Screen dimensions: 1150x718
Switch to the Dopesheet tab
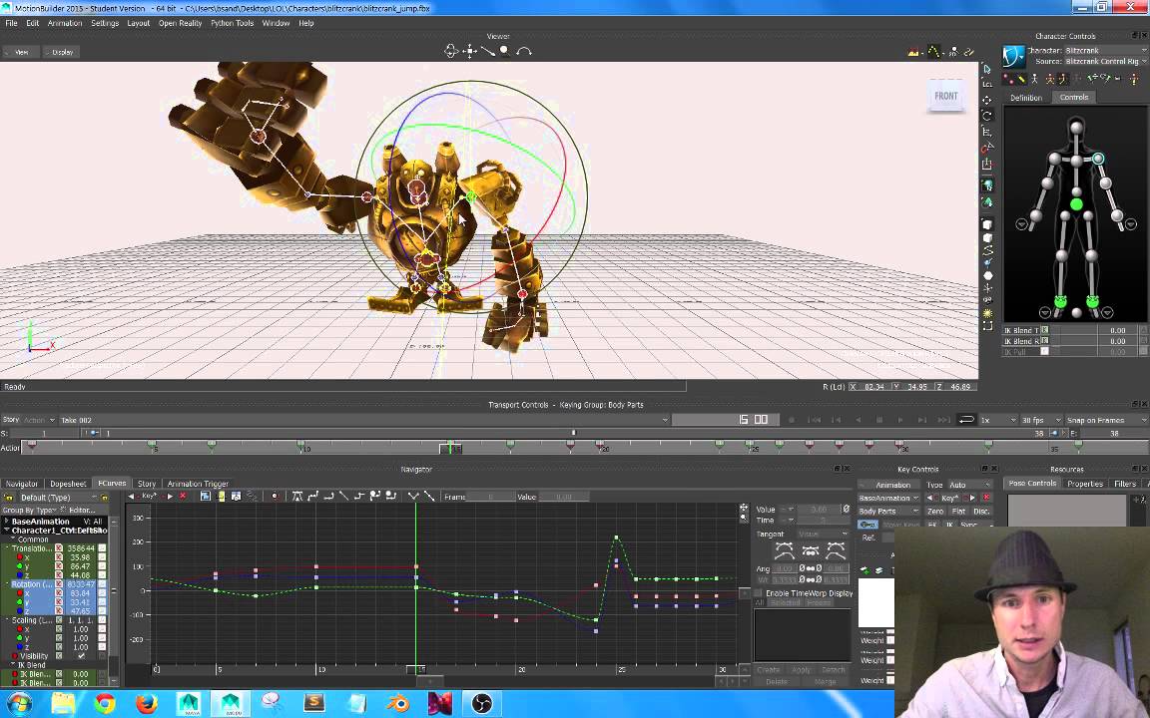[x=68, y=484]
